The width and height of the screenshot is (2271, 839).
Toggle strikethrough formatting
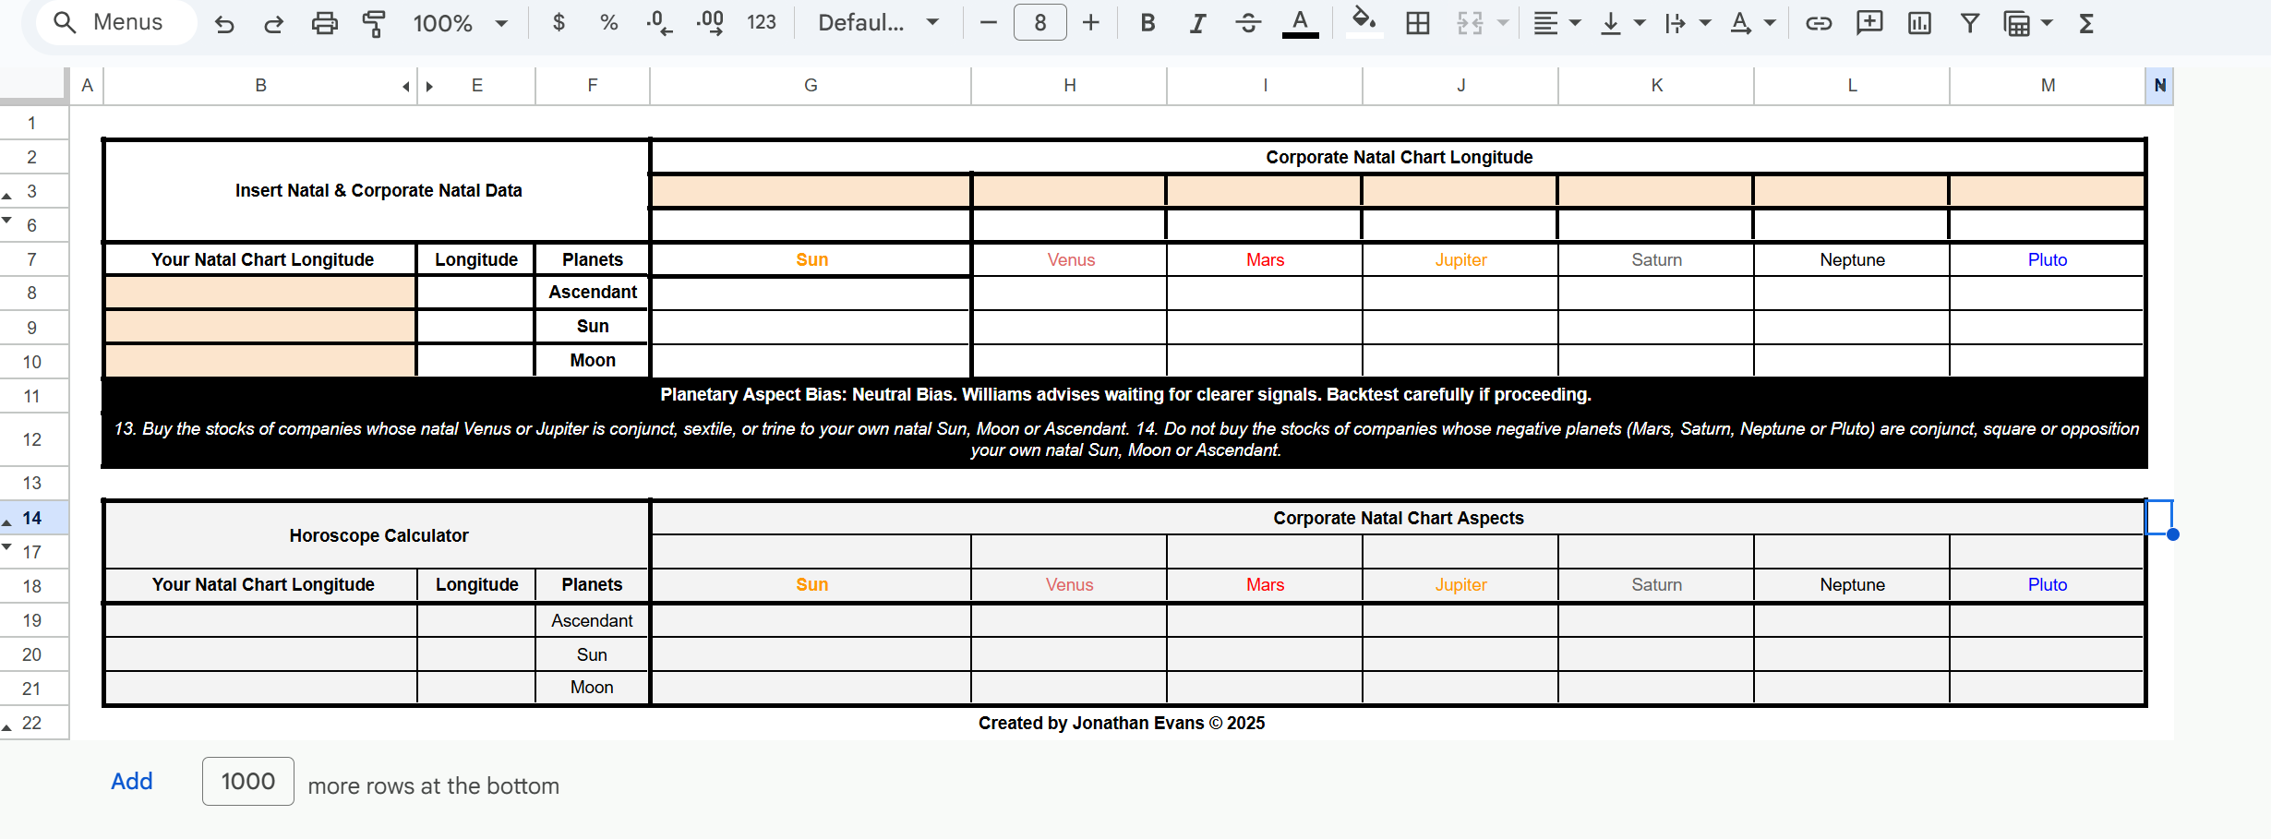point(1248,23)
